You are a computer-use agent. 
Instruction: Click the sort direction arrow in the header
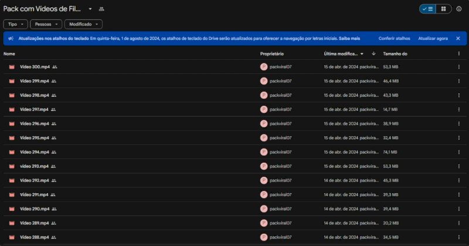click(x=373, y=53)
